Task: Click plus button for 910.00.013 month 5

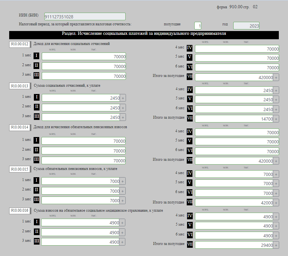Action: tap(276, 100)
